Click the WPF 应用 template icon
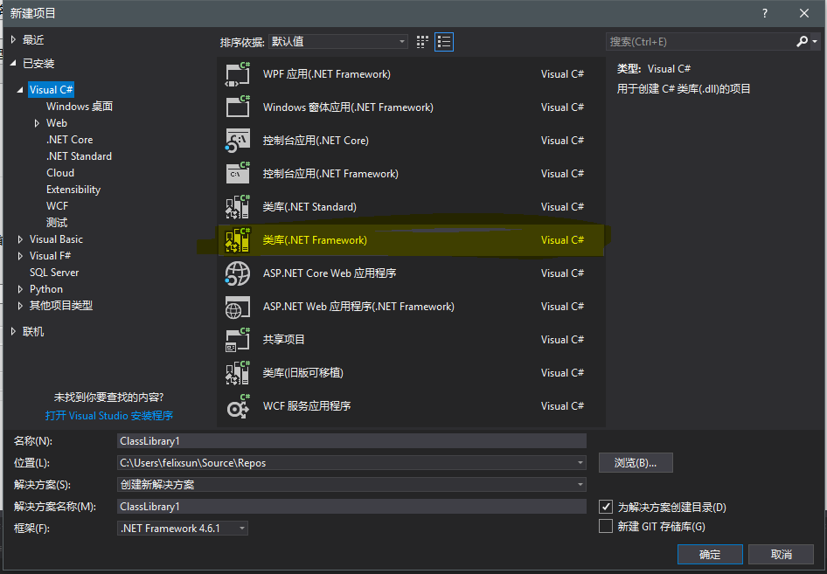 tap(237, 74)
